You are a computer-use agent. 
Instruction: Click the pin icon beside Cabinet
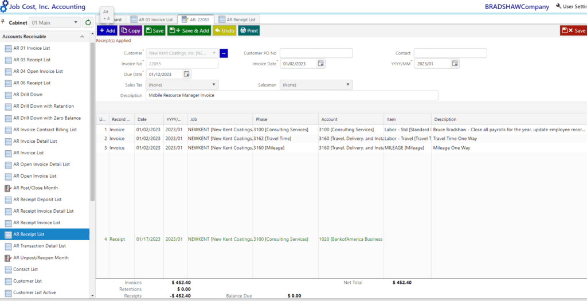coord(3,22)
